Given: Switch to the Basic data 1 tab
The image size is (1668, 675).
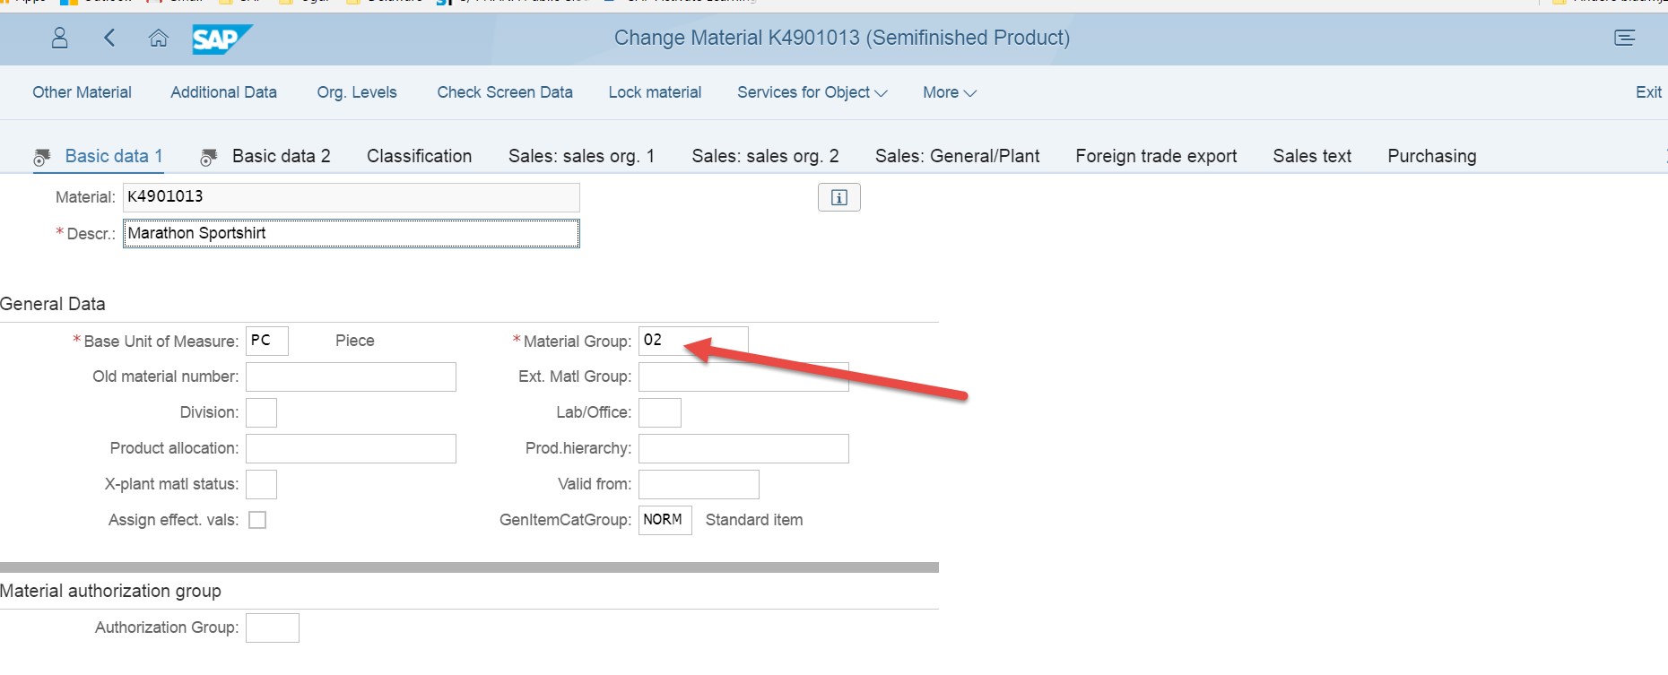Looking at the screenshot, I should click(114, 156).
